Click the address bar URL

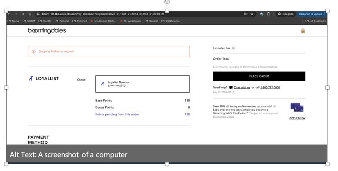pos(103,14)
